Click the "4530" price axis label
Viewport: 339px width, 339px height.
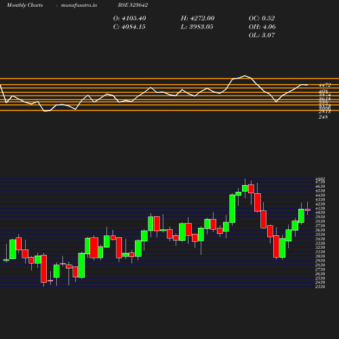(320, 191)
